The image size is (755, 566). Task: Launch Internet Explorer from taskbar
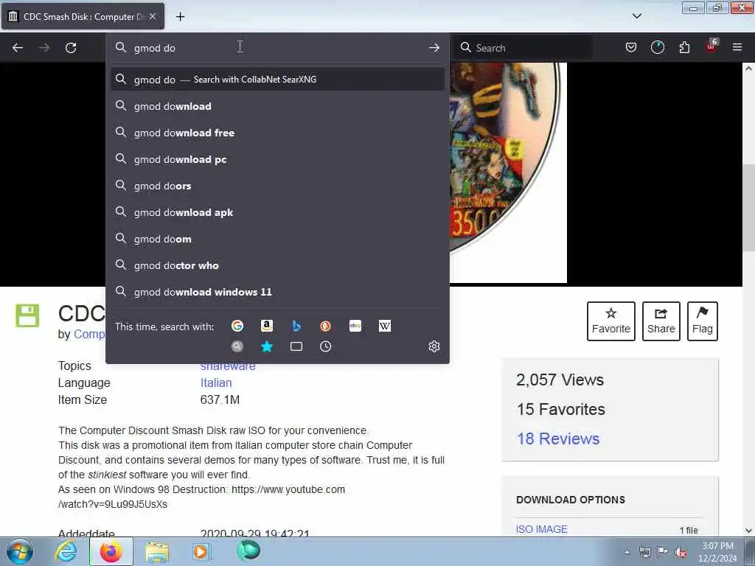[66, 551]
